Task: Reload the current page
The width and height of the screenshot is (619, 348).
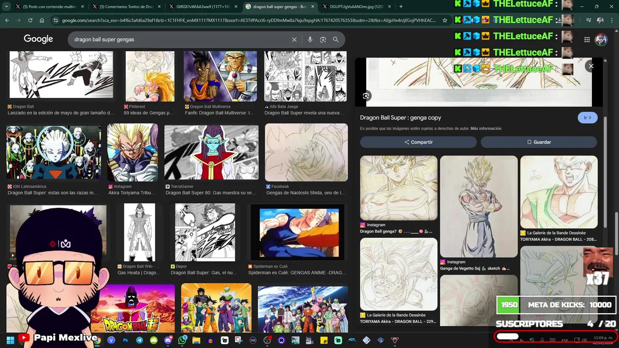Action: click(30, 20)
